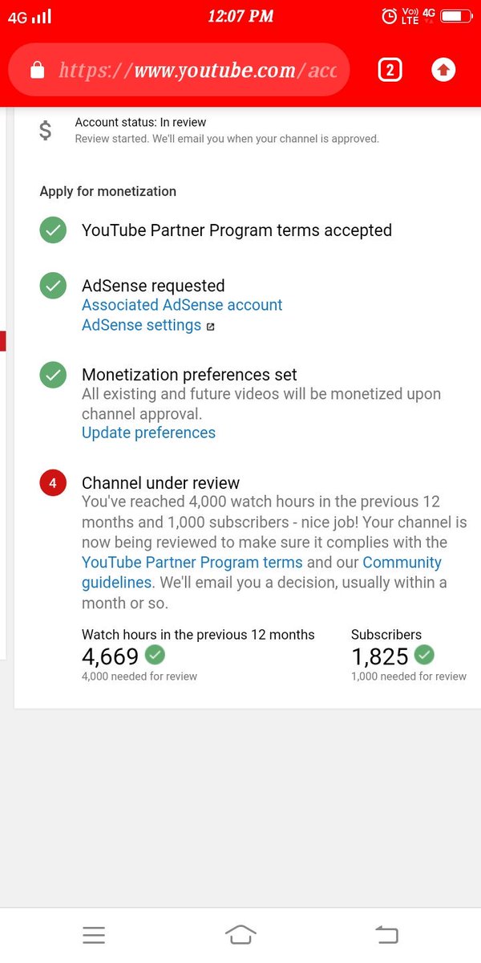Tap the 'AdSense requested' step title
Viewport: 481px width, 963px height.
tap(153, 286)
